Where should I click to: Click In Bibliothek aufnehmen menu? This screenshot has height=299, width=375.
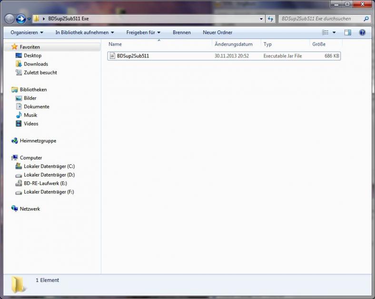coord(85,32)
